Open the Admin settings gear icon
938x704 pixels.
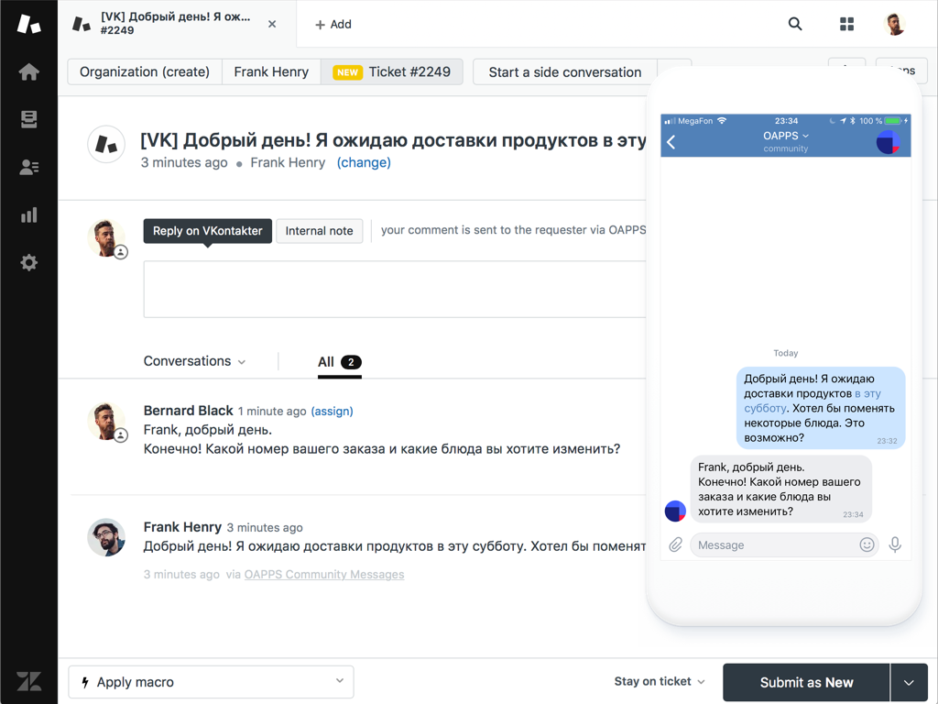(x=28, y=262)
